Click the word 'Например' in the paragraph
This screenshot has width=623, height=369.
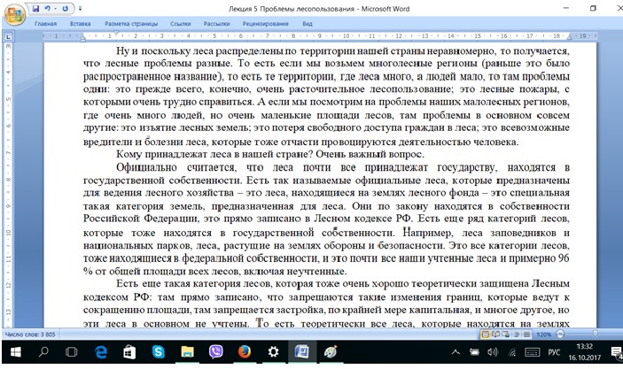427,233
